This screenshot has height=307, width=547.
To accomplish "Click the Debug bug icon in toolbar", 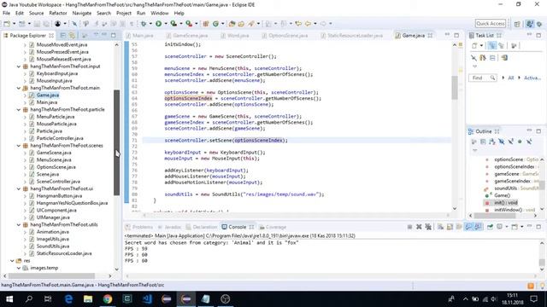I will [144, 24].
